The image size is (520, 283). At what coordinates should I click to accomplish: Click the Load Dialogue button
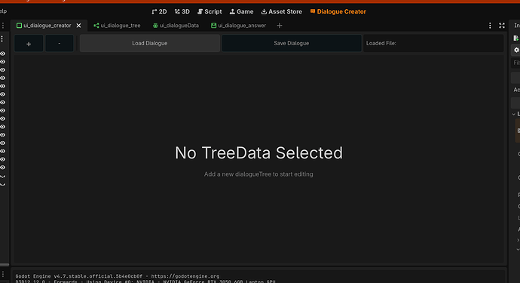point(149,43)
